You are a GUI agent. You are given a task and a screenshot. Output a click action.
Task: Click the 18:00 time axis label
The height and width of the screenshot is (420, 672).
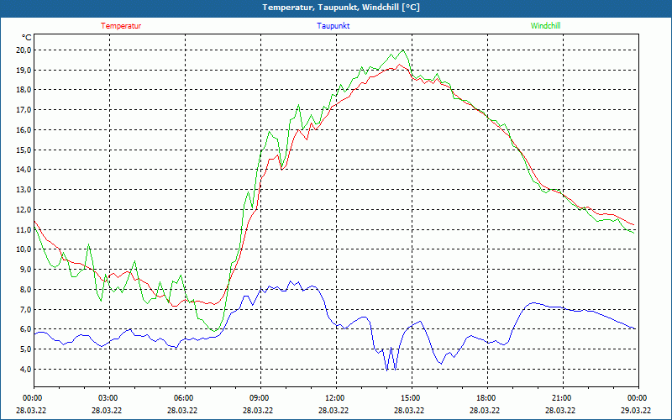tap(486, 398)
